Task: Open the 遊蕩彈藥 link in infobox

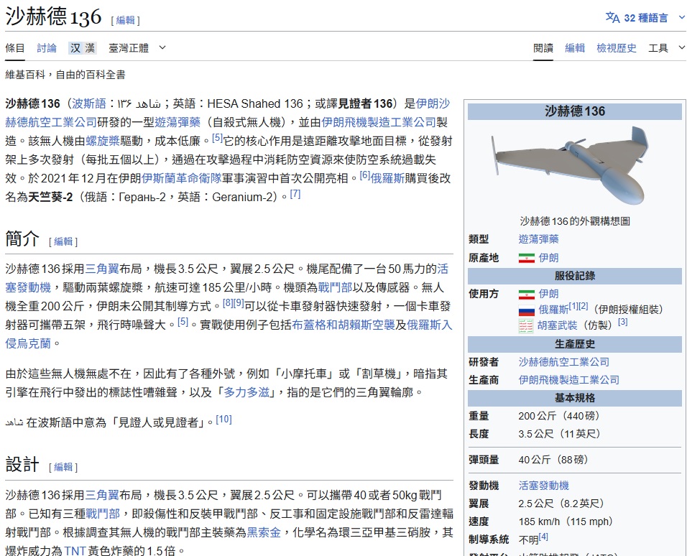Action: coord(538,239)
